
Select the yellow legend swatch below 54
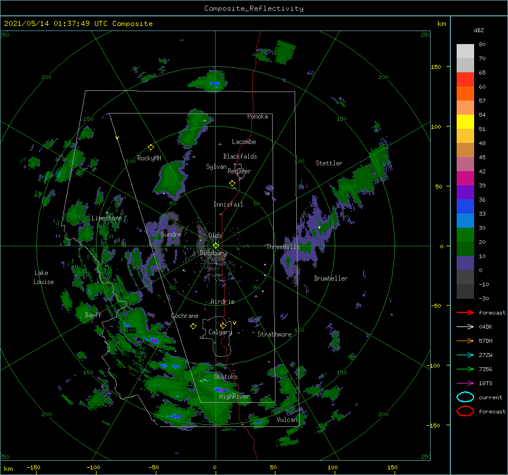pyautogui.click(x=465, y=121)
